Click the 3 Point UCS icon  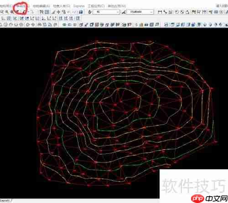(x=54, y=18)
